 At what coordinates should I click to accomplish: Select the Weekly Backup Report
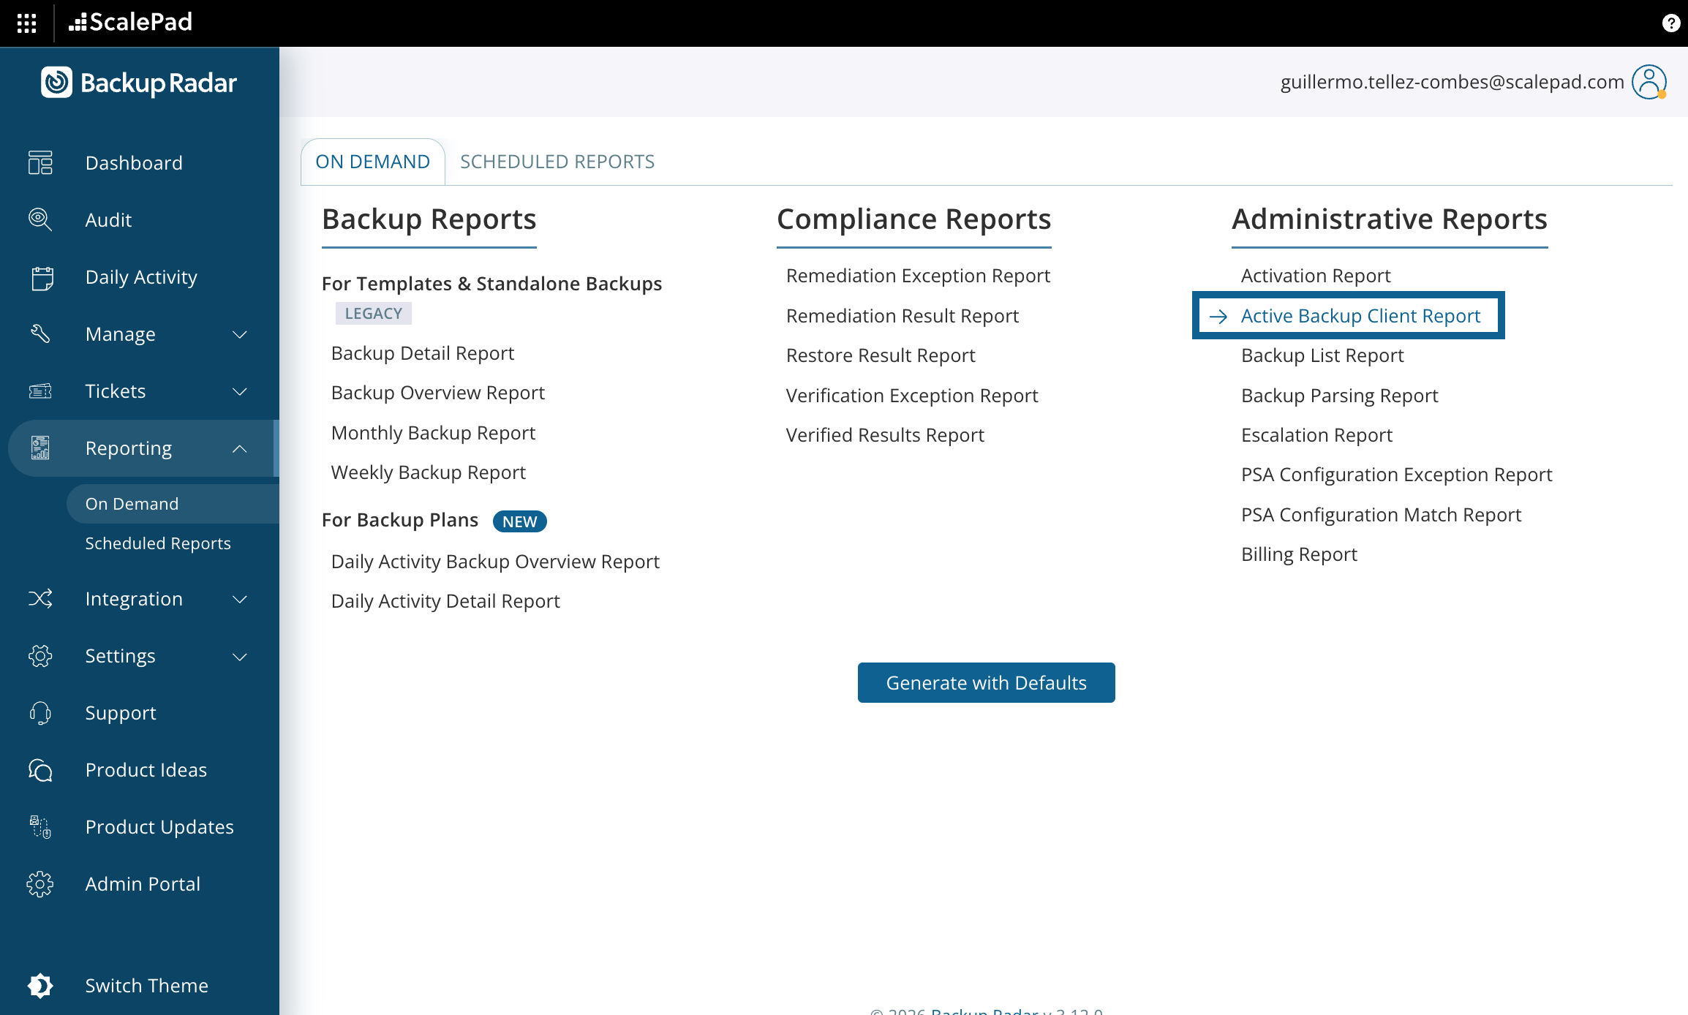(429, 472)
